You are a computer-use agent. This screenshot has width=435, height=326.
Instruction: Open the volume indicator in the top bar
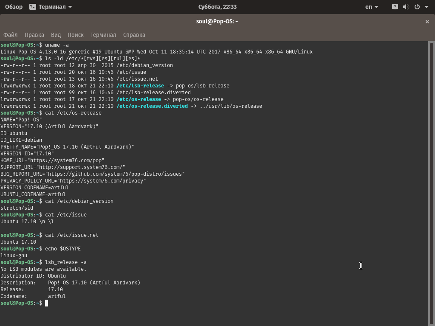click(x=406, y=7)
